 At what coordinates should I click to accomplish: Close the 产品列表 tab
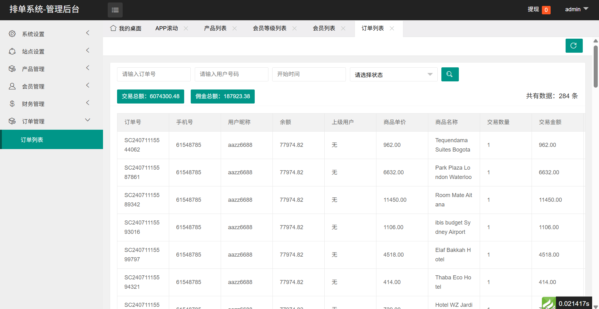[235, 28]
